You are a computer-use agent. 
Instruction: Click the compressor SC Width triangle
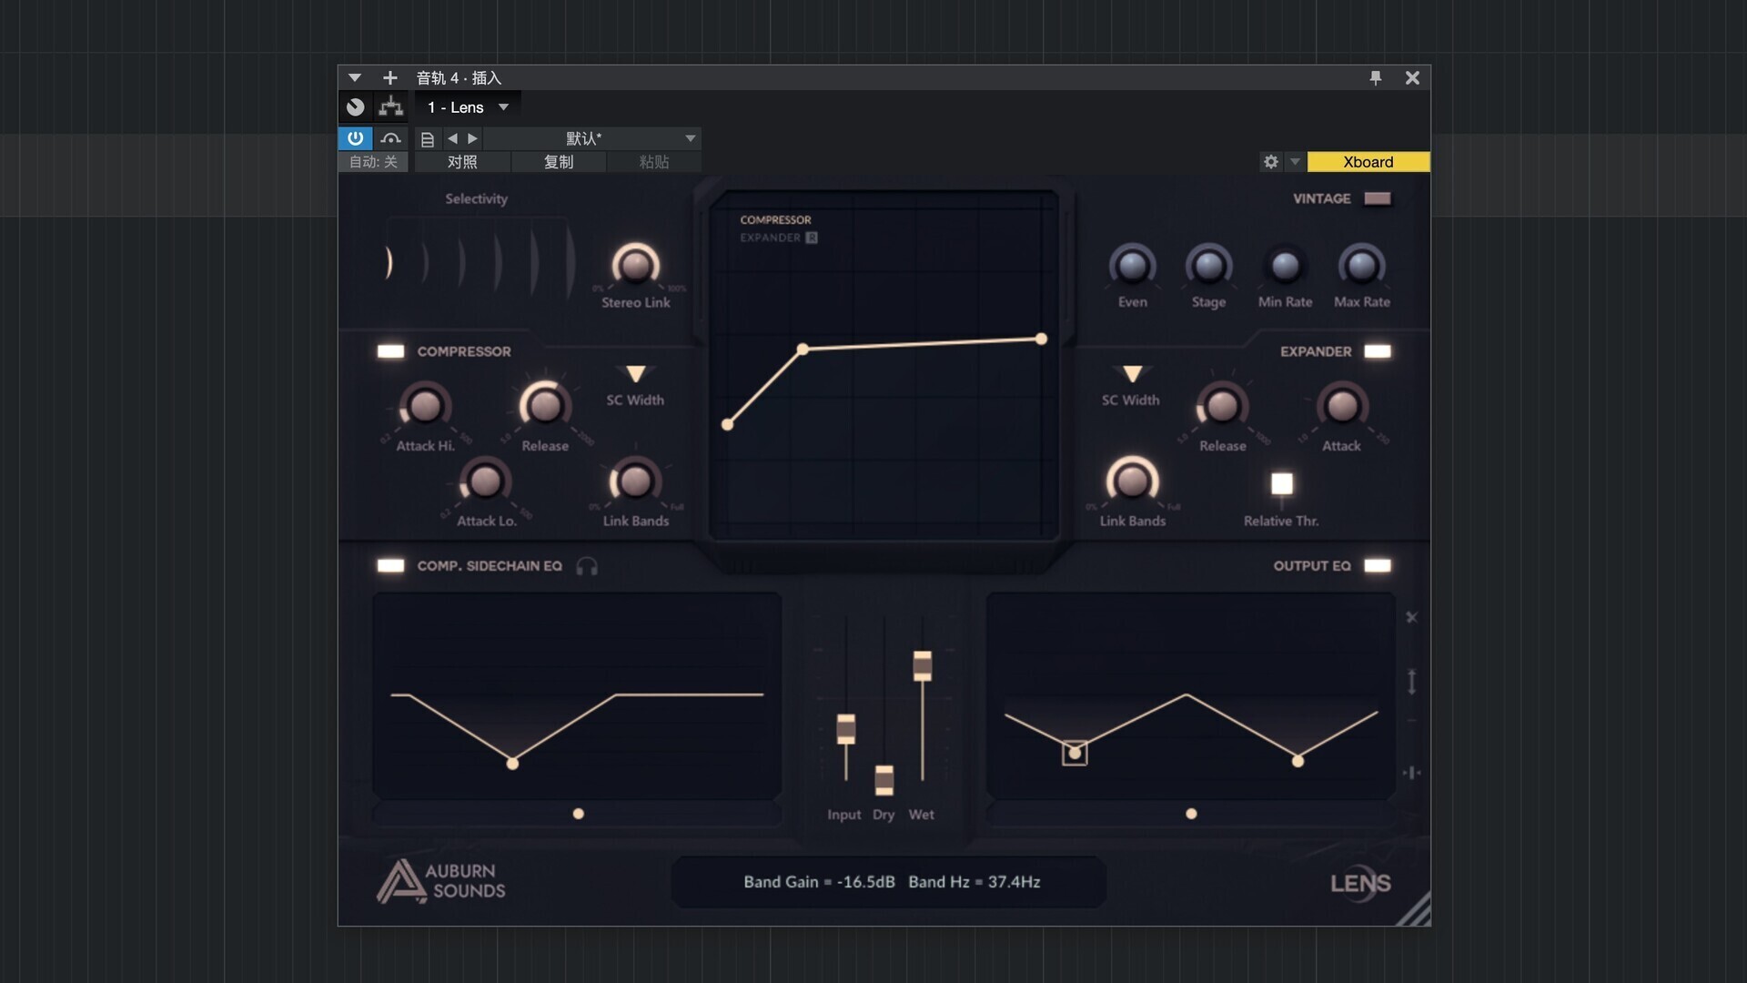tap(635, 374)
